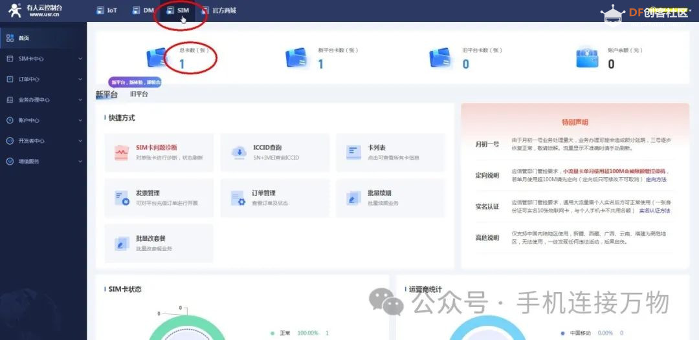
Task: Click the 业务办理中心 sidebar icon
Action: coord(10,100)
